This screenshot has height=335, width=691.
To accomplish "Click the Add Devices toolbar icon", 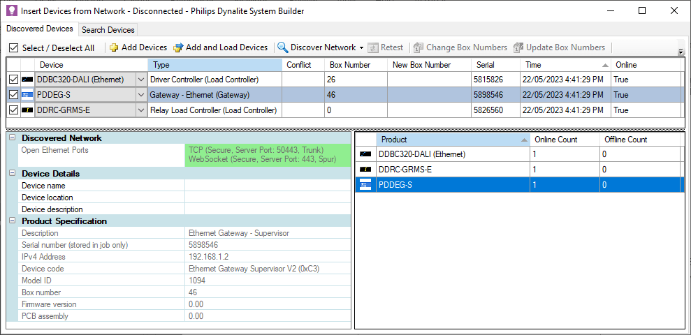I will click(x=114, y=47).
